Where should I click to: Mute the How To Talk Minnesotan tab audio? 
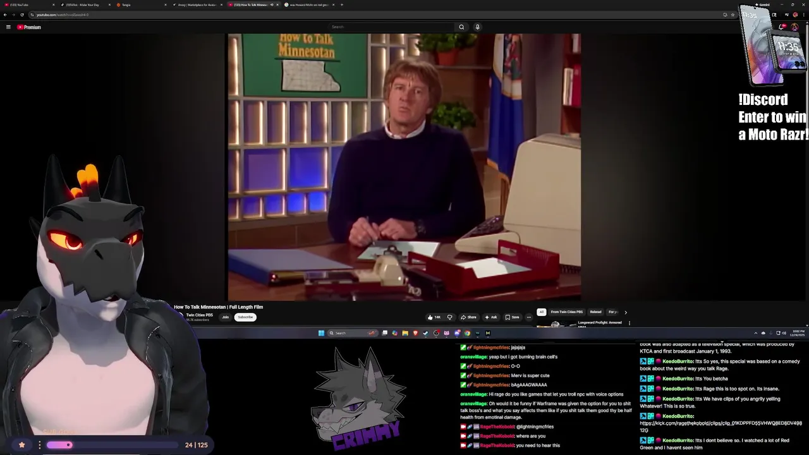[272, 4]
